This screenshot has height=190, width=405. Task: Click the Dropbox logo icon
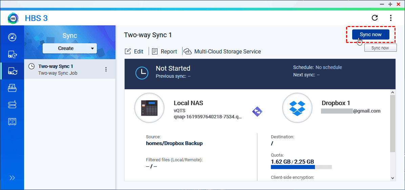click(x=297, y=108)
